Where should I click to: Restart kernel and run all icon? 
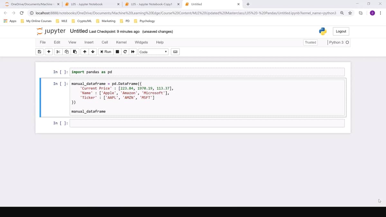pos(133,52)
